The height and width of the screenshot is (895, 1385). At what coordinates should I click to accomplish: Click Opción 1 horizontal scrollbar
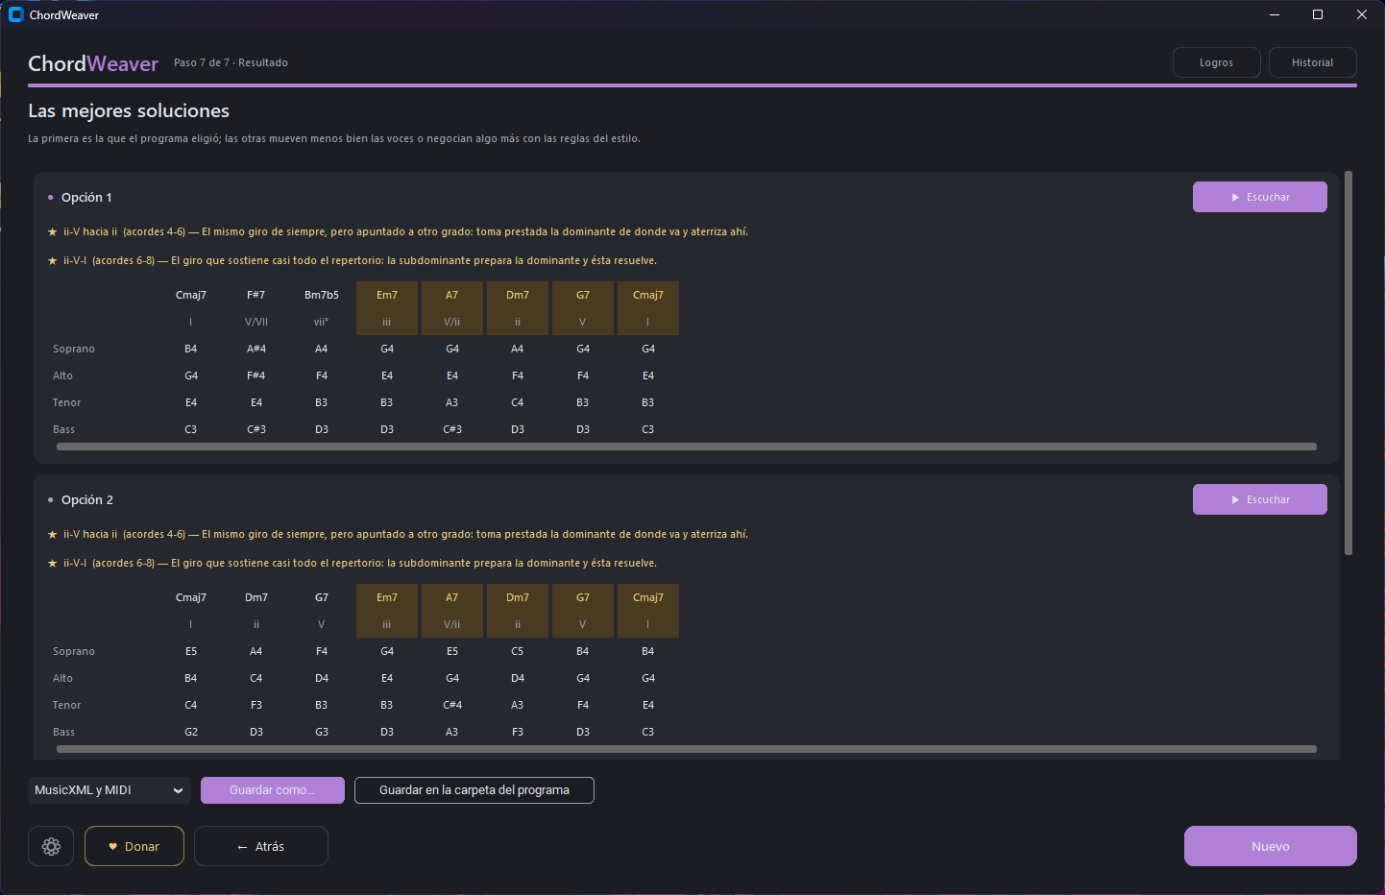click(x=687, y=447)
